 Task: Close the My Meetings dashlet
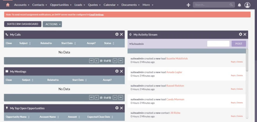click(x=121, y=71)
